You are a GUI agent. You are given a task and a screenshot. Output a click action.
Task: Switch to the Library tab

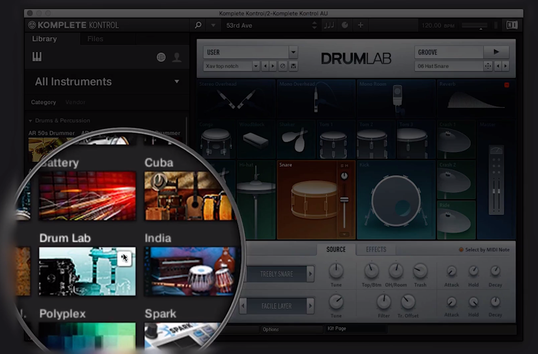click(44, 39)
